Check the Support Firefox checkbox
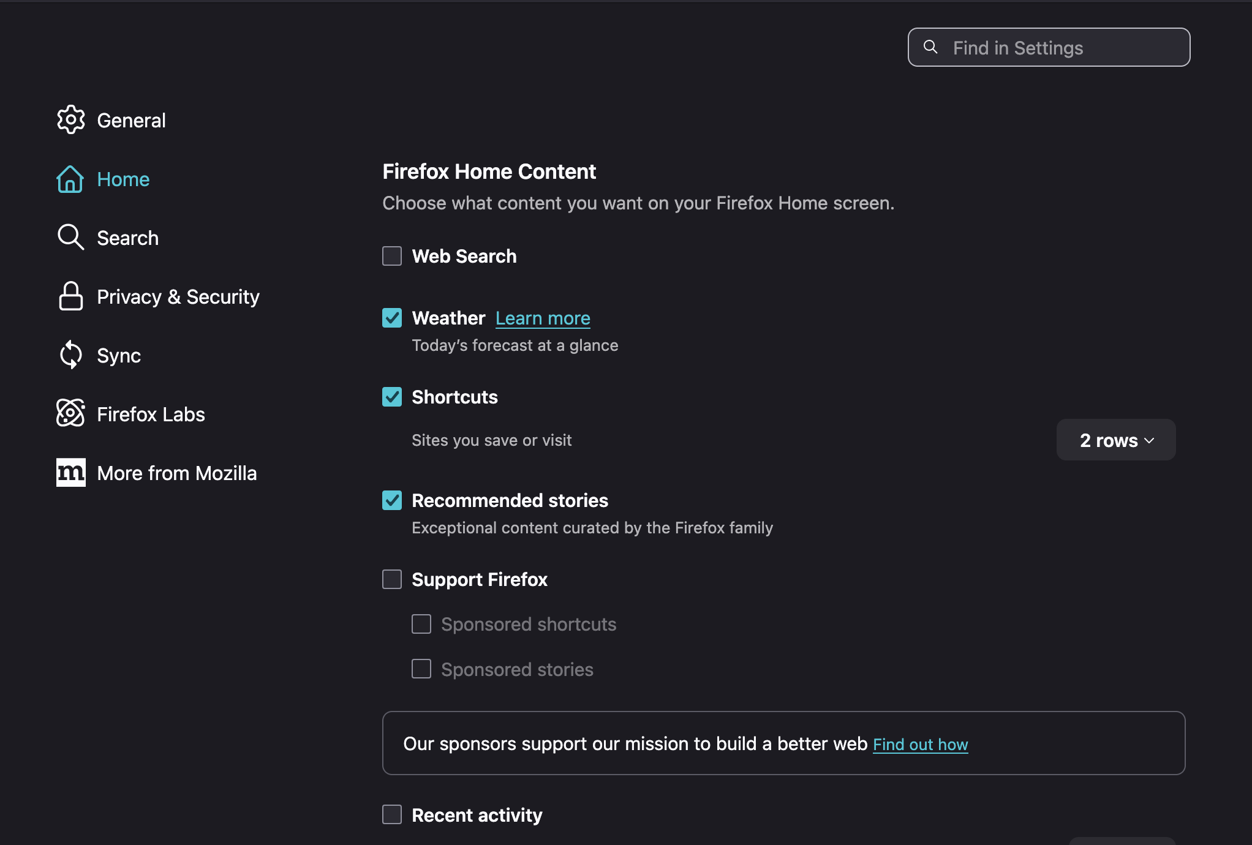The image size is (1252, 845). pos(392,579)
